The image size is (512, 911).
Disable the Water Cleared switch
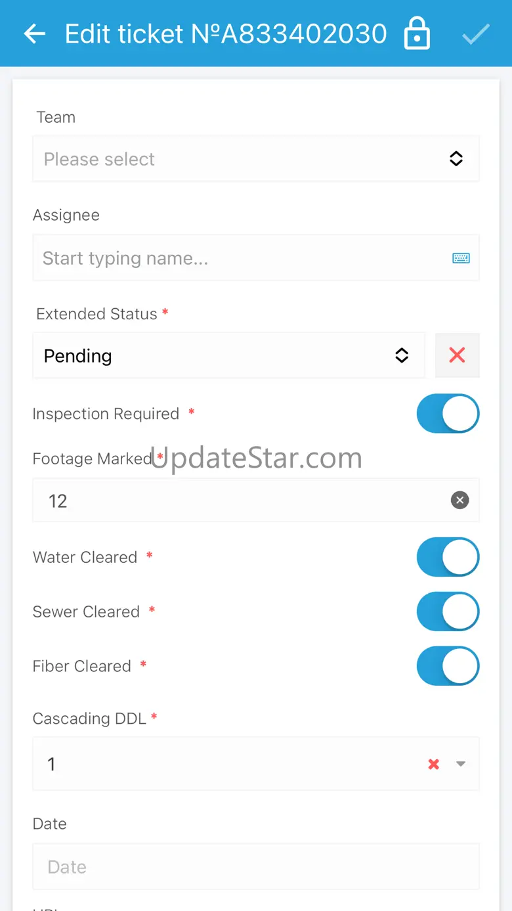pos(448,557)
